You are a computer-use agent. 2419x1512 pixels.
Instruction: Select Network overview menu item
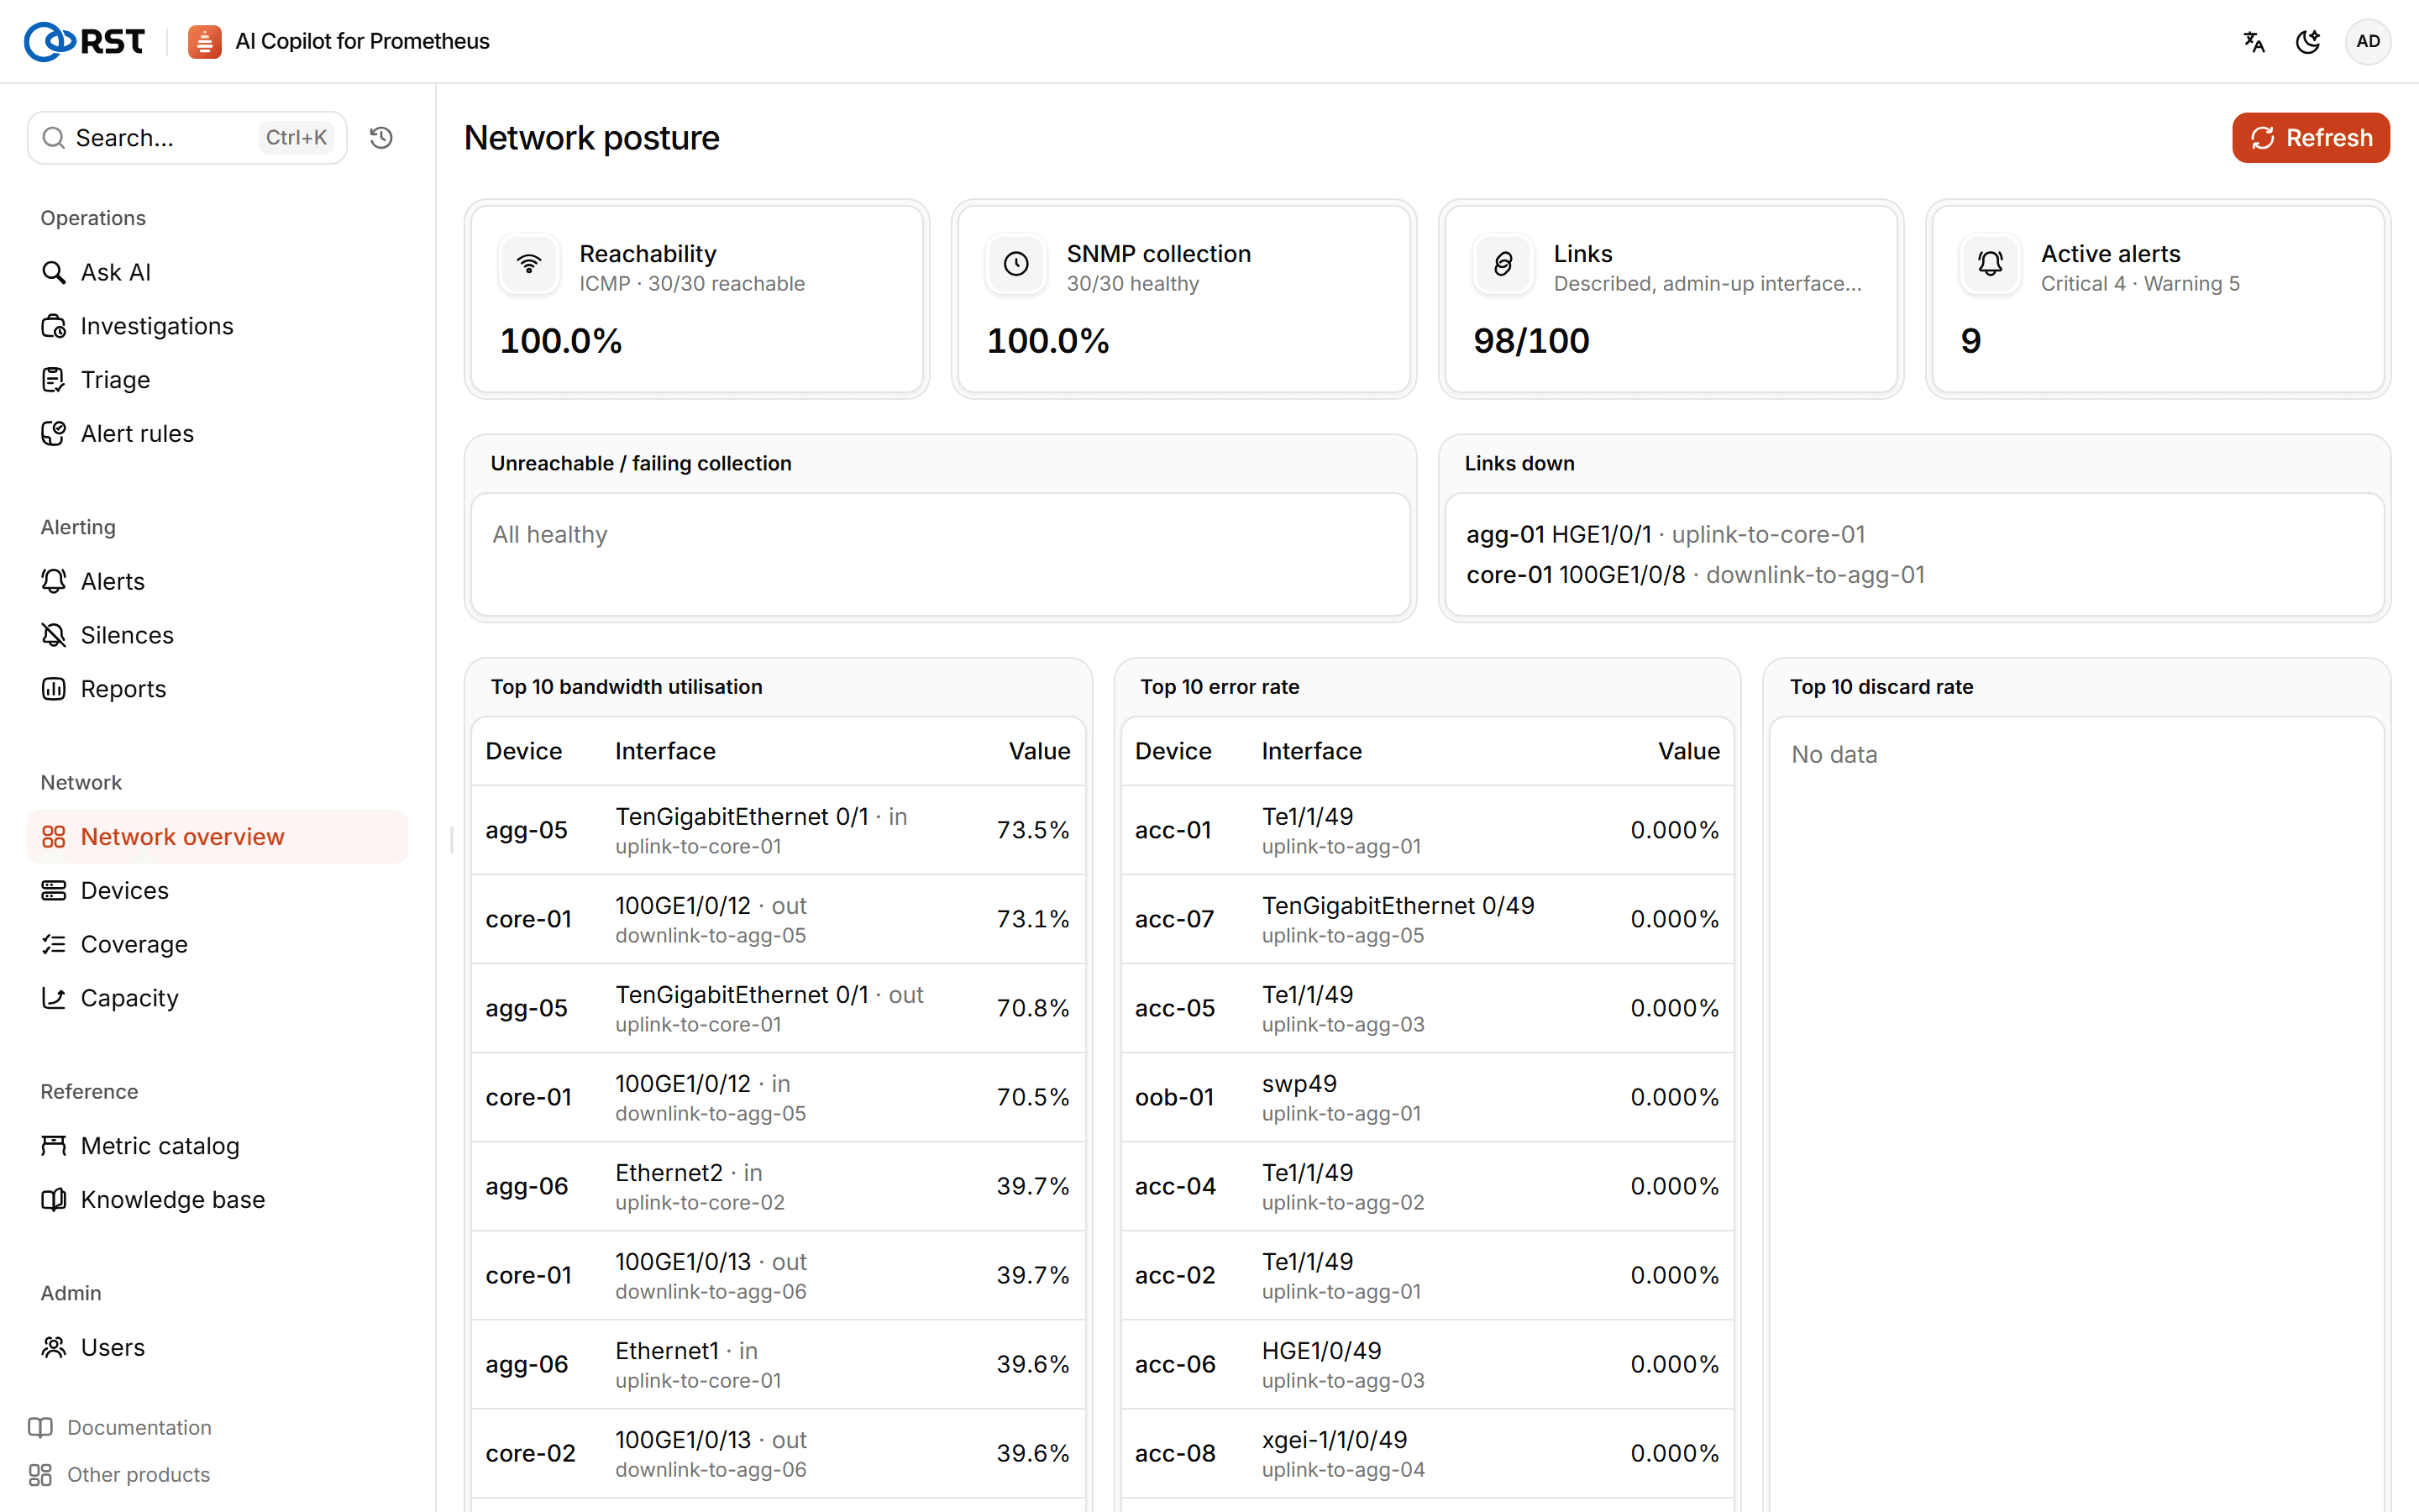coord(217,836)
